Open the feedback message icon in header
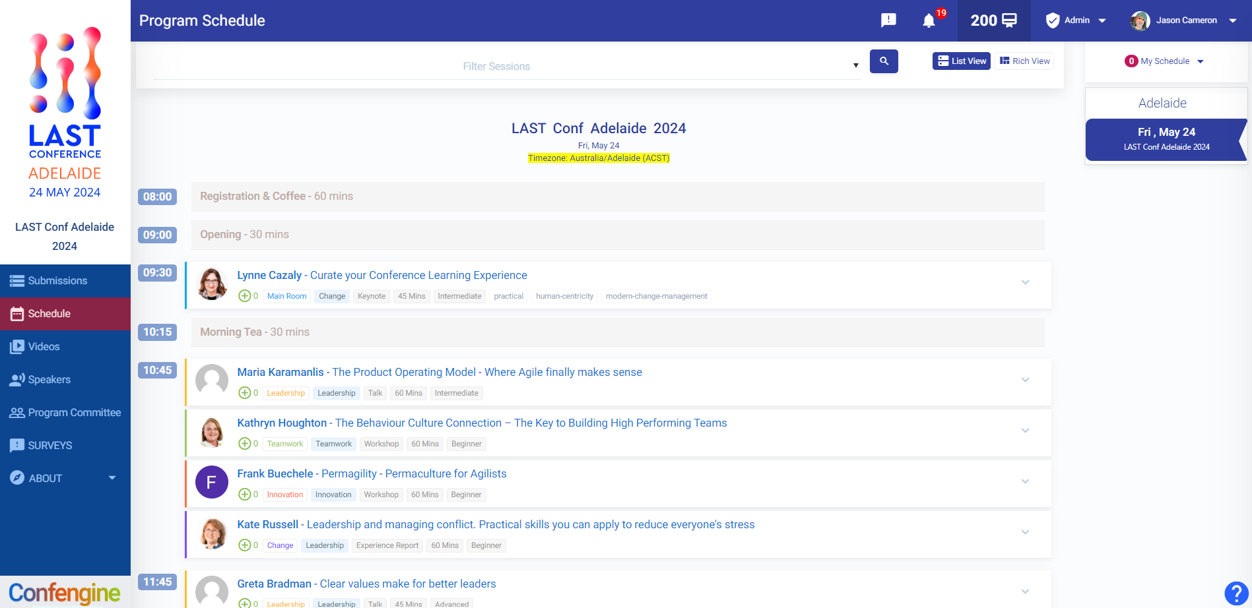 pyautogui.click(x=888, y=20)
